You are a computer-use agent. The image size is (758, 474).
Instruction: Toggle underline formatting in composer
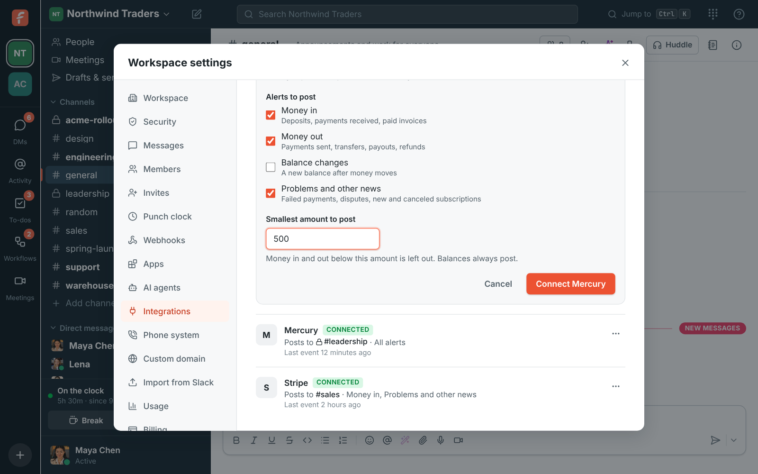(x=271, y=440)
